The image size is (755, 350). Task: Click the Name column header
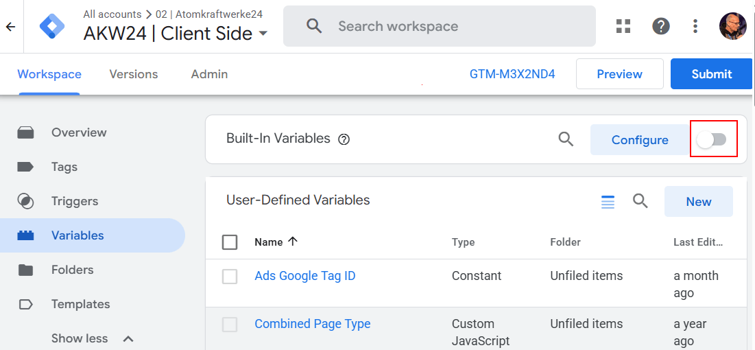click(x=268, y=242)
